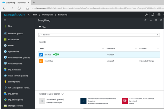Viewport: 164px width, 109px height.
Task: Click the Event Hub service icon
Action: coord(41,61)
